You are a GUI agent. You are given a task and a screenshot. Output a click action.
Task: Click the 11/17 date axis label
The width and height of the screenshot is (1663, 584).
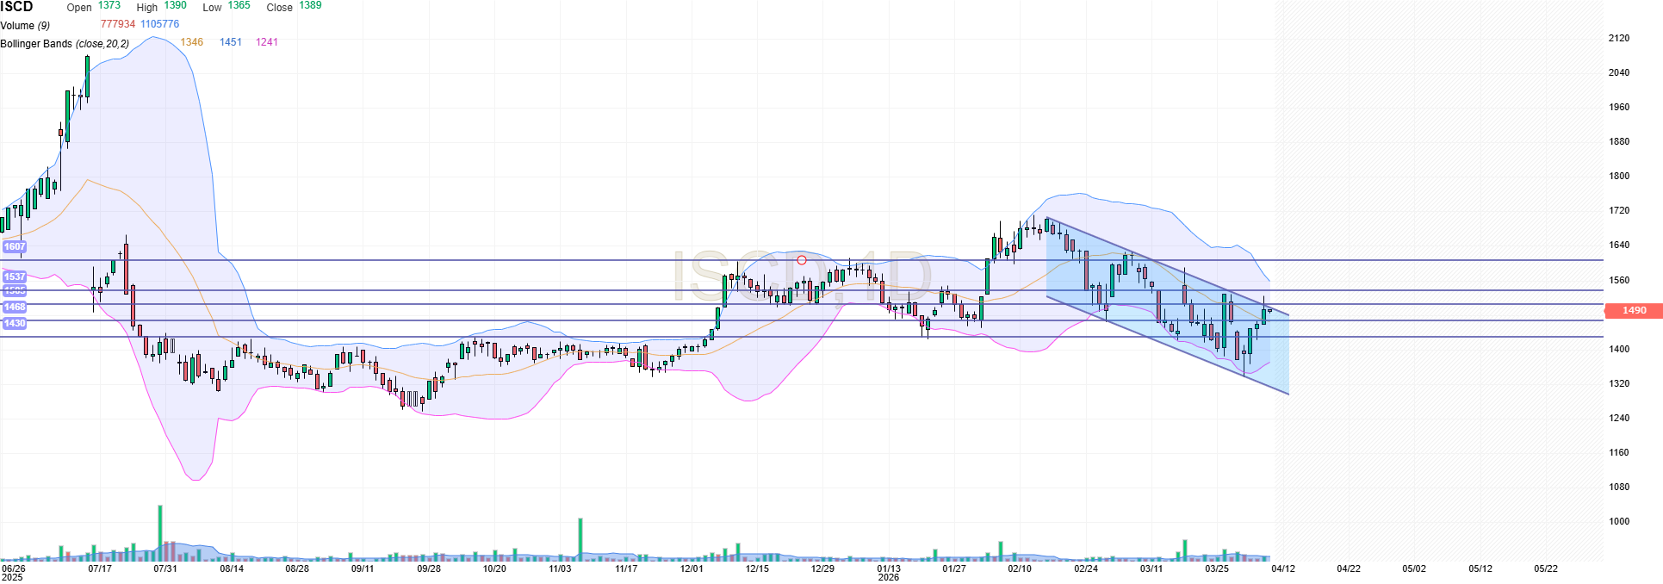(x=626, y=568)
